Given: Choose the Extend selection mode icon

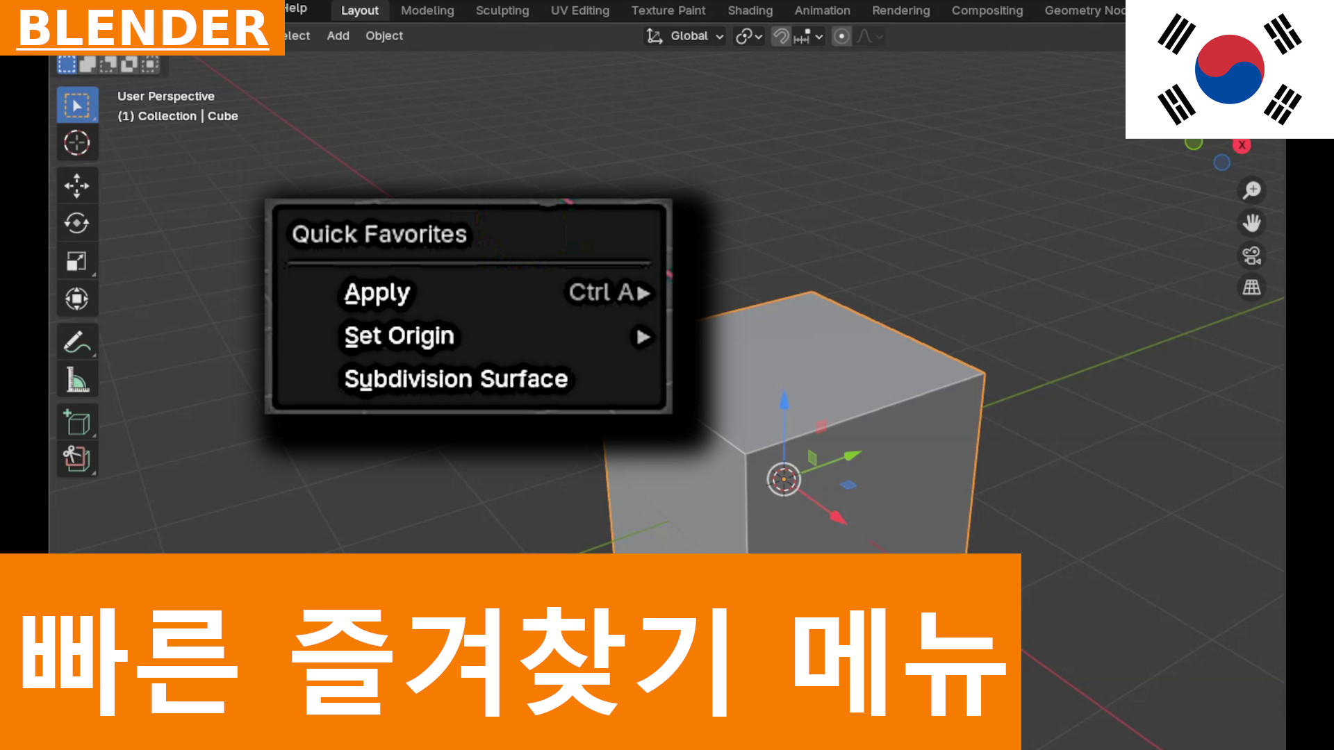Looking at the screenshot, I should 88,65.
